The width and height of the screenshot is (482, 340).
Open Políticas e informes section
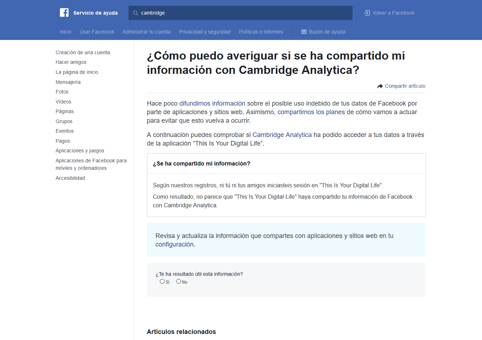coord(261,32)
